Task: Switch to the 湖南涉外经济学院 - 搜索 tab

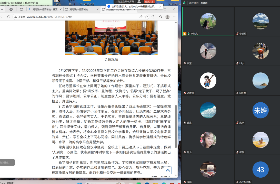Action: click(44, 9)
